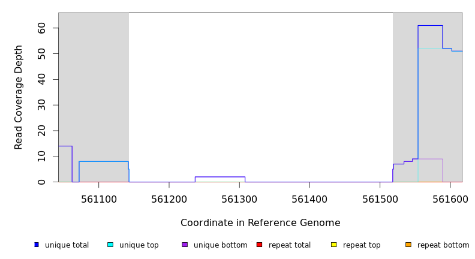Click the red repeat total legend swatch
This screenshot has height=259, width=475.
pyautogui.click(x=259, y=245)
